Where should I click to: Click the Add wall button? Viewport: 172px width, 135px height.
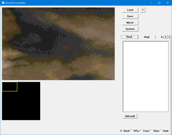pos(130,116)
